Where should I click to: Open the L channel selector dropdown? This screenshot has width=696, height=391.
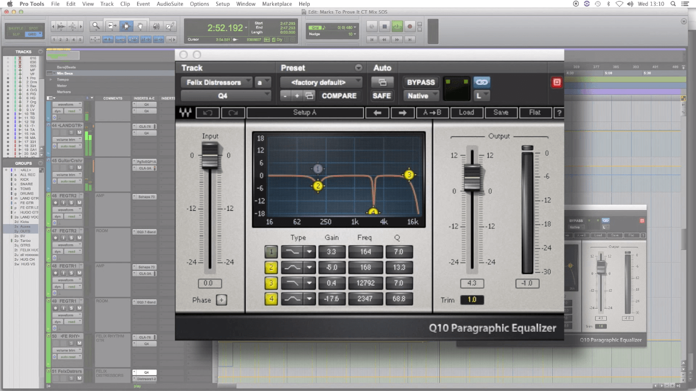pos(482,95)
